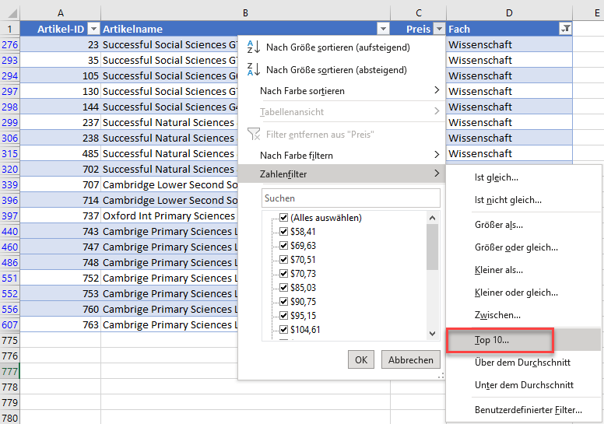The height and width of the screenshot is (424, 604).
Task: Click cell with Artikel-ID 237
Action: click(61, 122)
